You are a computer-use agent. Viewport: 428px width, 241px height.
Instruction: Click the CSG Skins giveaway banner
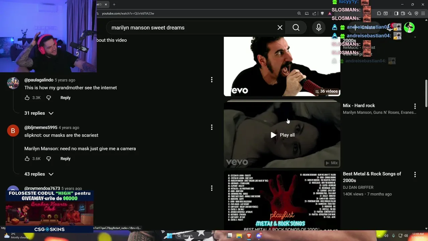[49, 212]
